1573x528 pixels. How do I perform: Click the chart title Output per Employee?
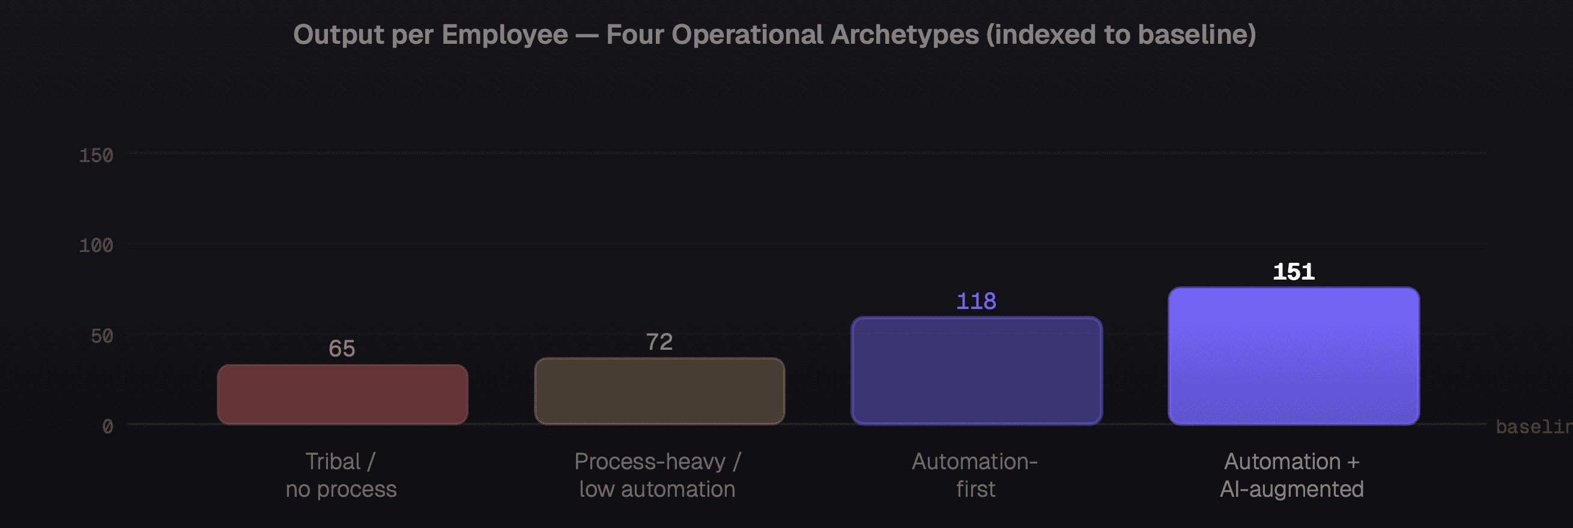[774, 35]
